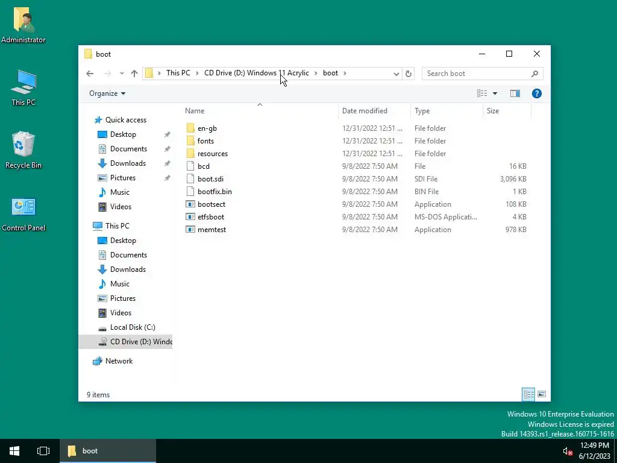This screenshot has width=617, height=463.
Task: Click the change your view icon
Action: (482, 93)
